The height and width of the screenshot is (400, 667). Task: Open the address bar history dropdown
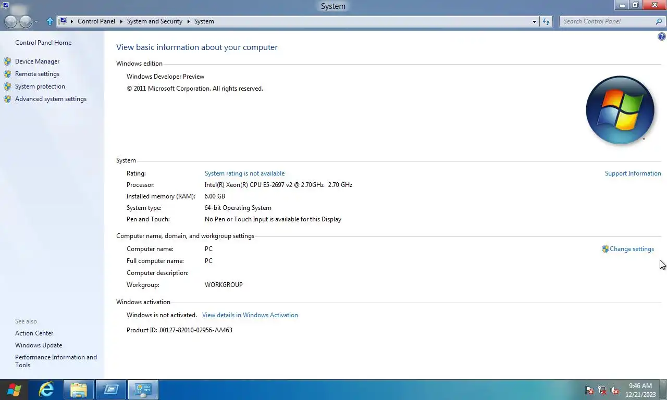coord(534,21)
